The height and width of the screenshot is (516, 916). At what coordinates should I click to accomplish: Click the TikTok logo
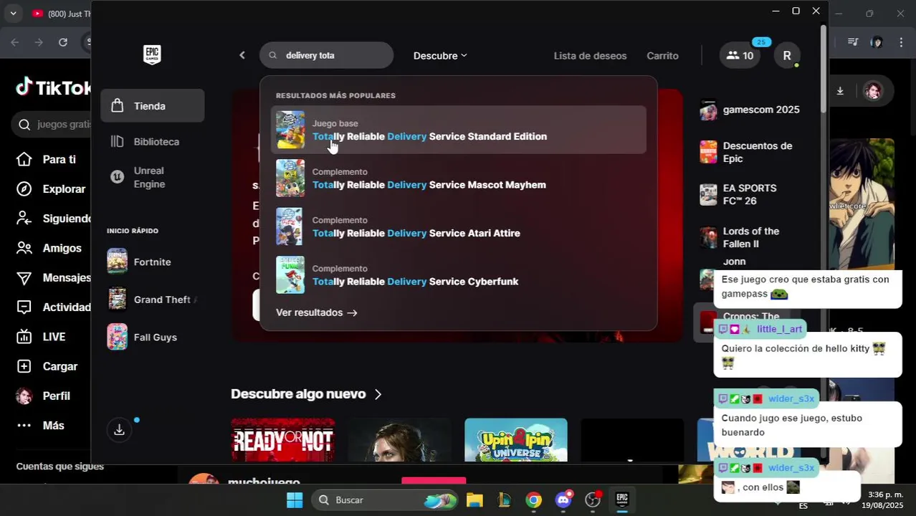pyautogui.click(x=53, y=88)
